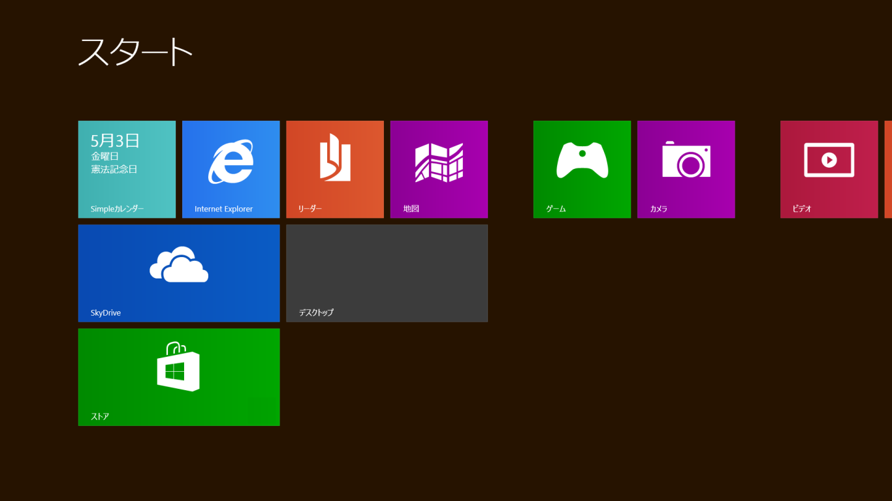Open the ビデオ play-screen icon tile
Viewport: 892px width, 501px height.
point(829,160)
